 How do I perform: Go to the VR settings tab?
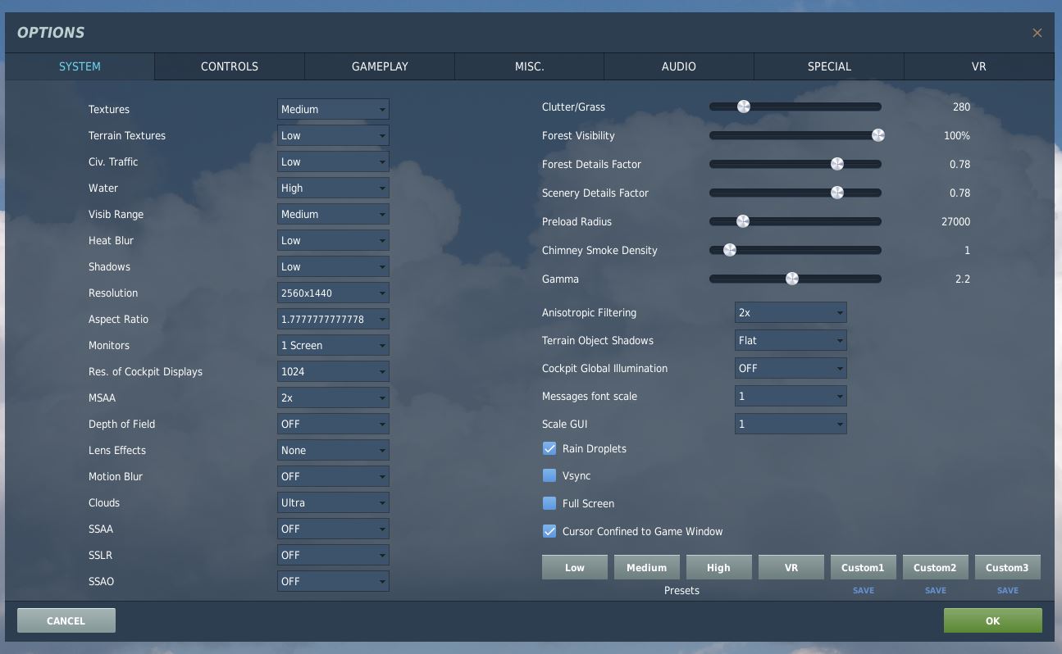point(978,66)
